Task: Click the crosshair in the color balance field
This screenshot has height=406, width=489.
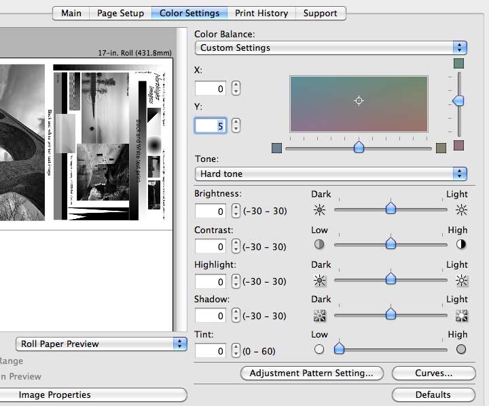Action: [359, 100]
